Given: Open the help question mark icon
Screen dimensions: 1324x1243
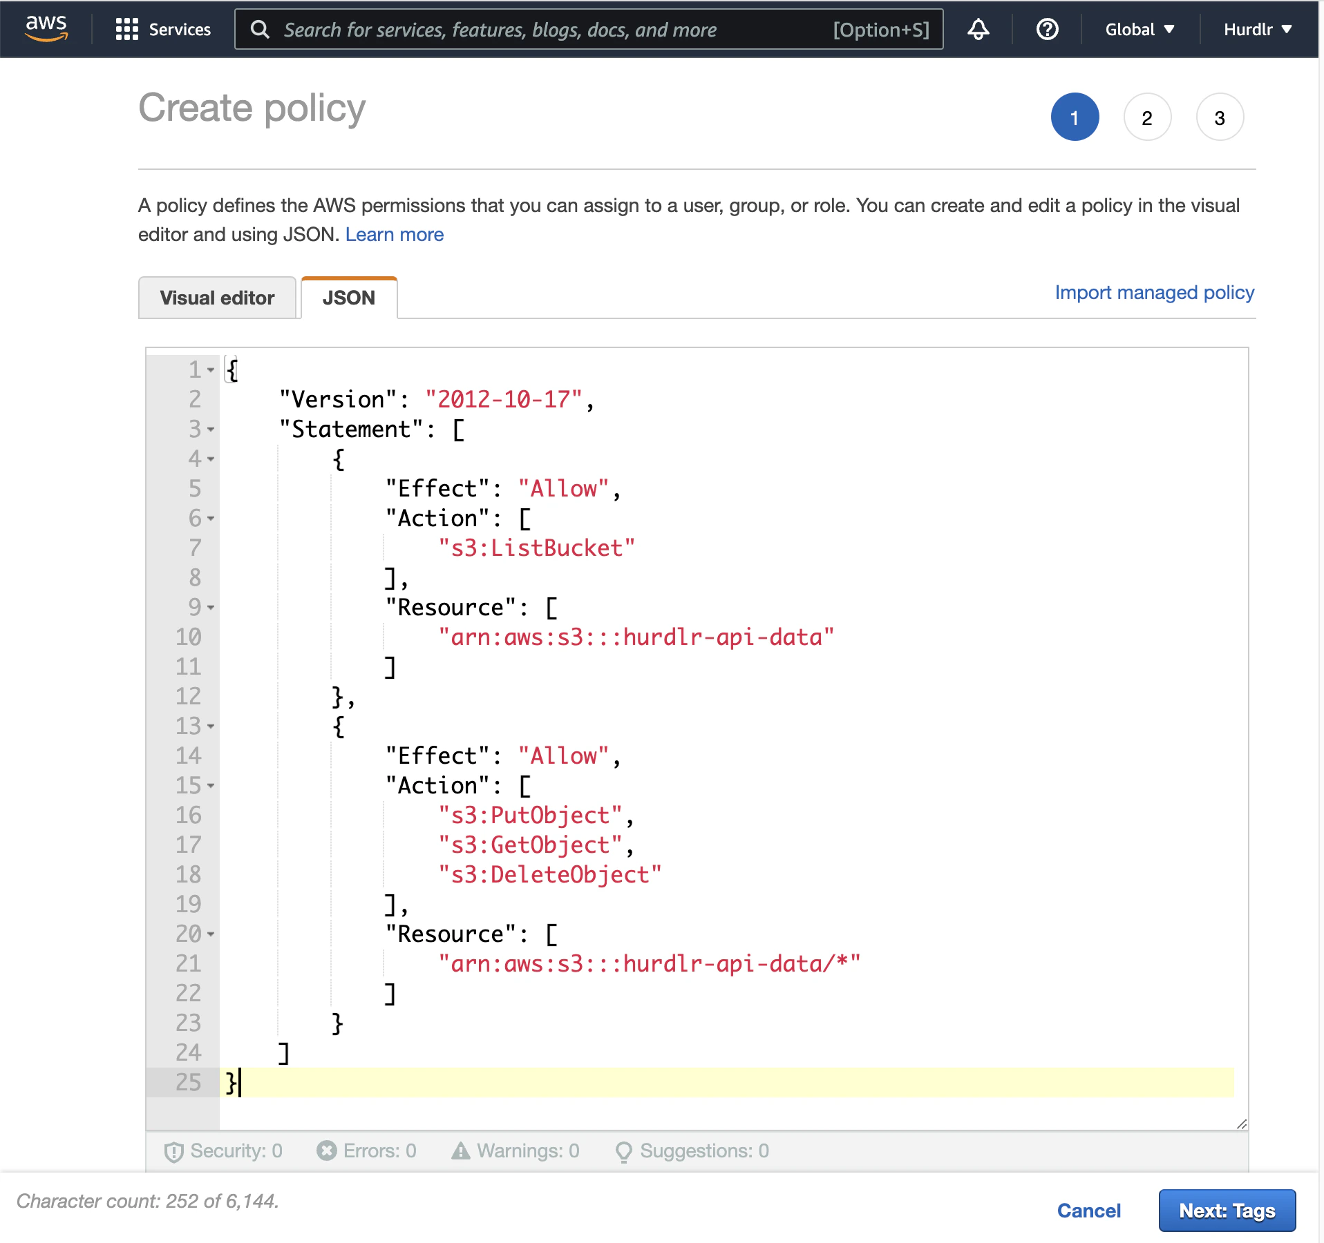Looking at the screenshot, I should [x=1047, y=29].
